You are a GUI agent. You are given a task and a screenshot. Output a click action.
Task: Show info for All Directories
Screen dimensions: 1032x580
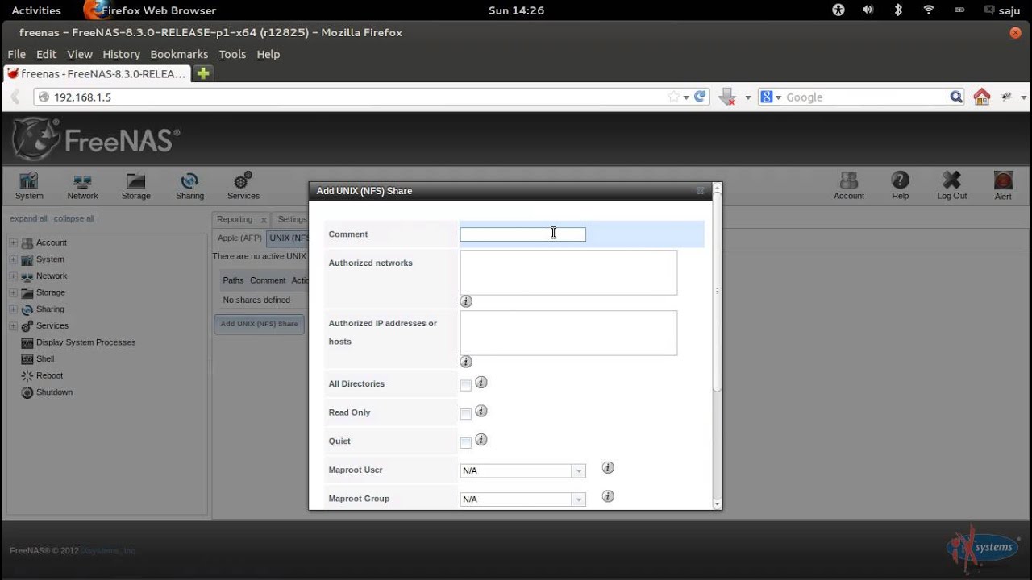[x=481, y=383]
